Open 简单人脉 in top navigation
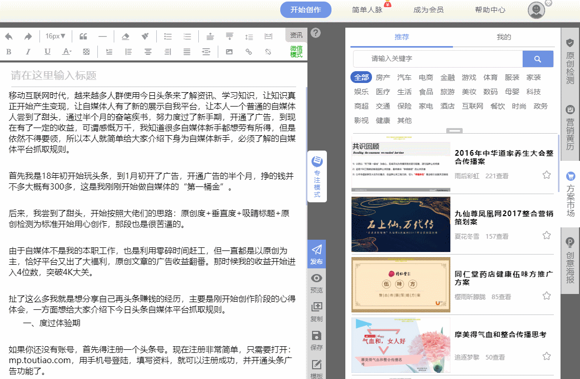The image size is (580, 379). click(x=367, y=10)
